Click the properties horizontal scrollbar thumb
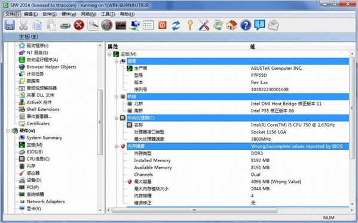Viewport: 358px width, 223px height. [x=194, y=210]
